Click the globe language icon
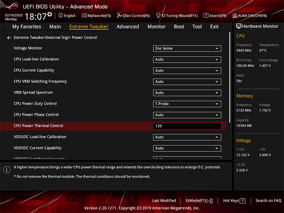This screenshot has width=284, height=213. tap(61, 15)
